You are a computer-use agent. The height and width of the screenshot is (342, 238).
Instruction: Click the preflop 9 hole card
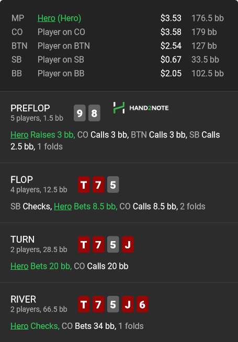(x=80, y=113)
